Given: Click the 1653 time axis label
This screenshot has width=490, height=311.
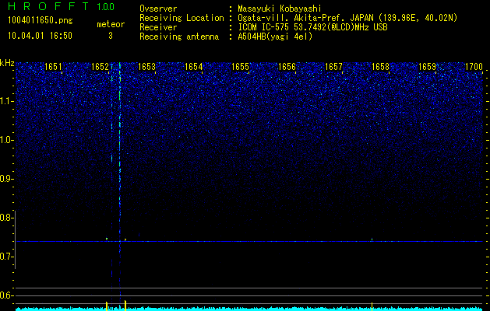Looking at the screenshot, I should (146, 67).
